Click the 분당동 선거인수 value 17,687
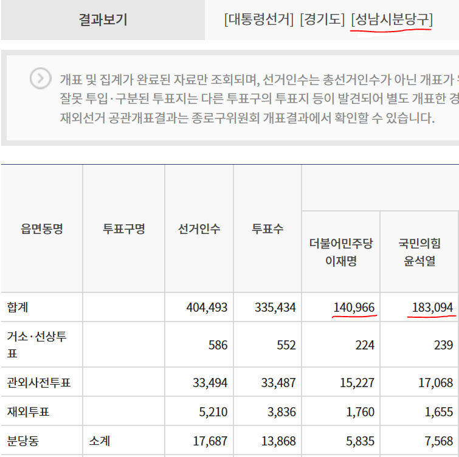This screenshot has width=459, height=457. point(210,441)
